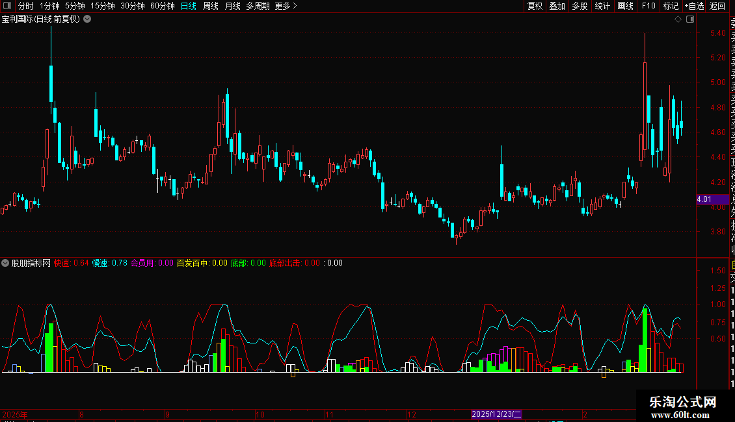Open 多股 multi-stock view

click(x=580, y=6)
